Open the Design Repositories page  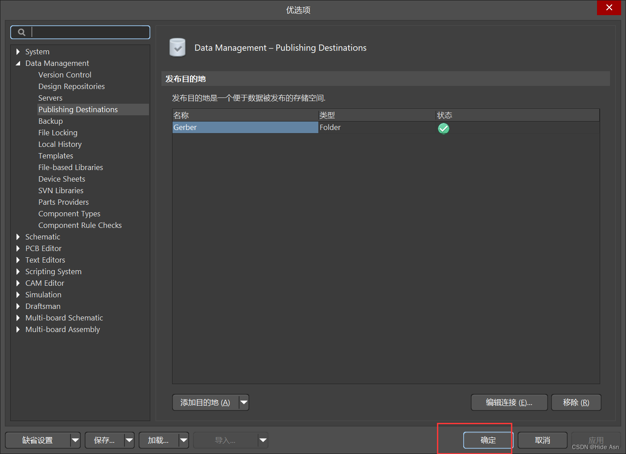pos(71,86)
